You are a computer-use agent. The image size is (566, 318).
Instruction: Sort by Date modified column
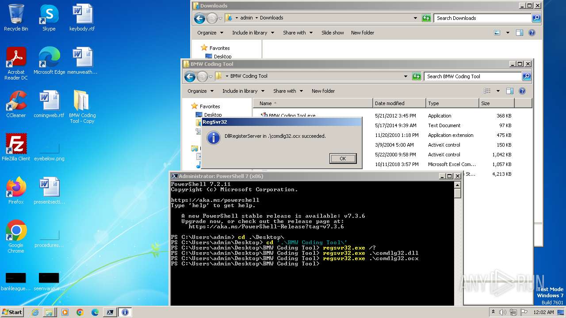[x=400, y=103]
